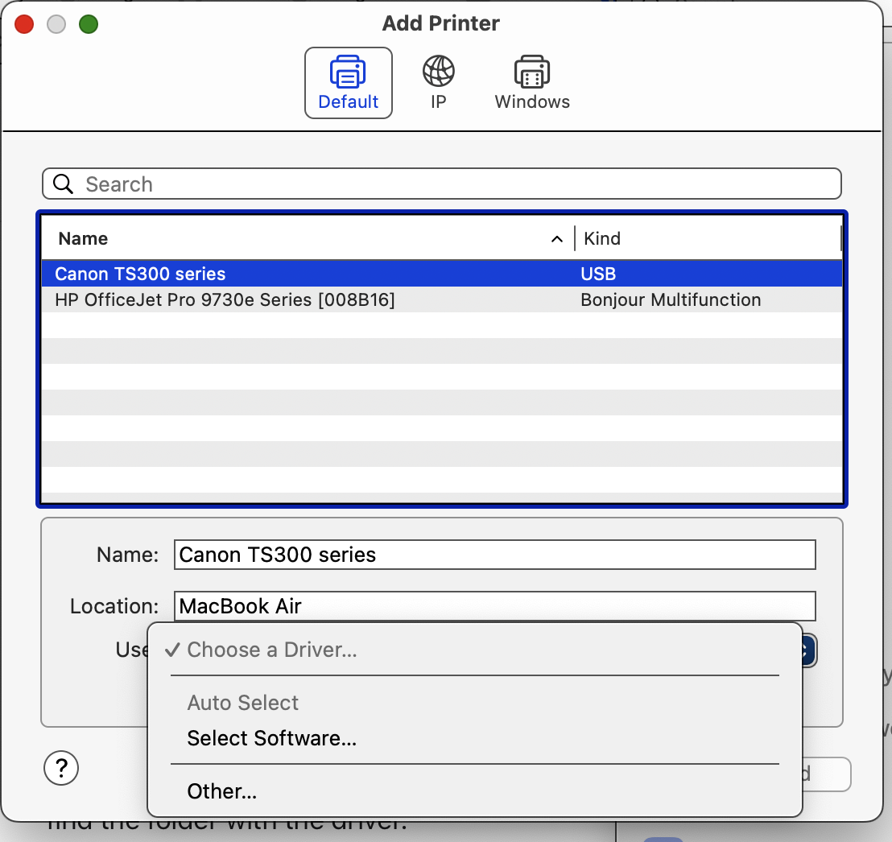
Task: Open help with the question mark button
Action: (61, 768)
